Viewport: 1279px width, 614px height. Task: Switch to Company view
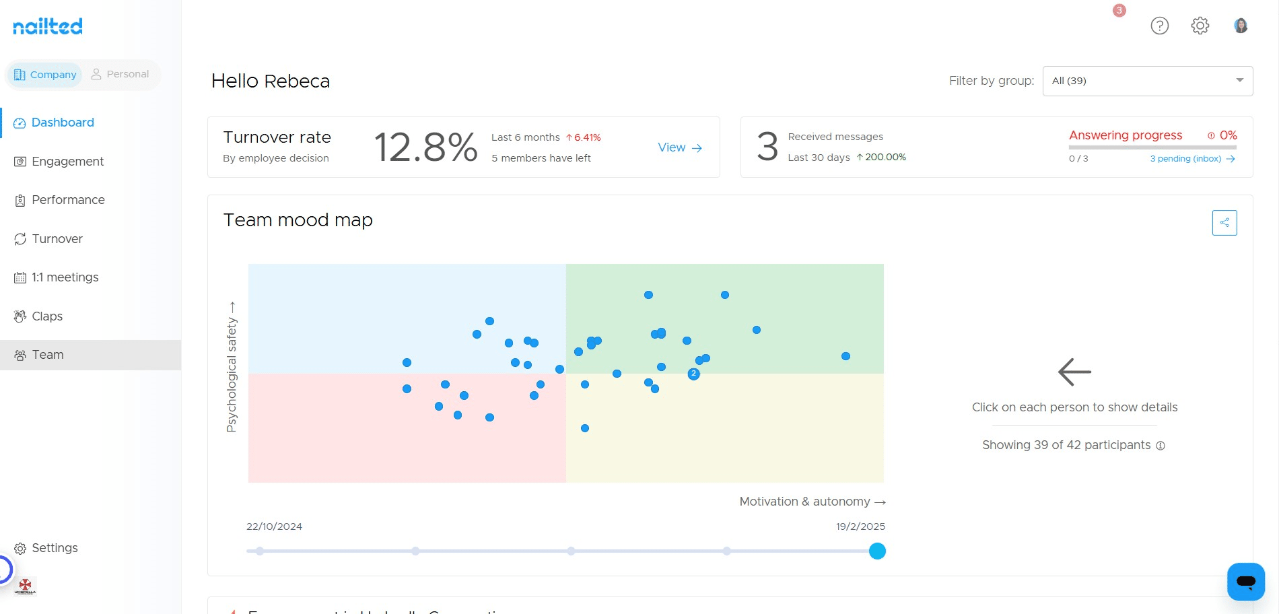pos(45,75)
